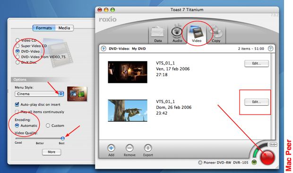Click the My DVD disc title field
Viewport: 293px width, 173px height.
(138, 49)
